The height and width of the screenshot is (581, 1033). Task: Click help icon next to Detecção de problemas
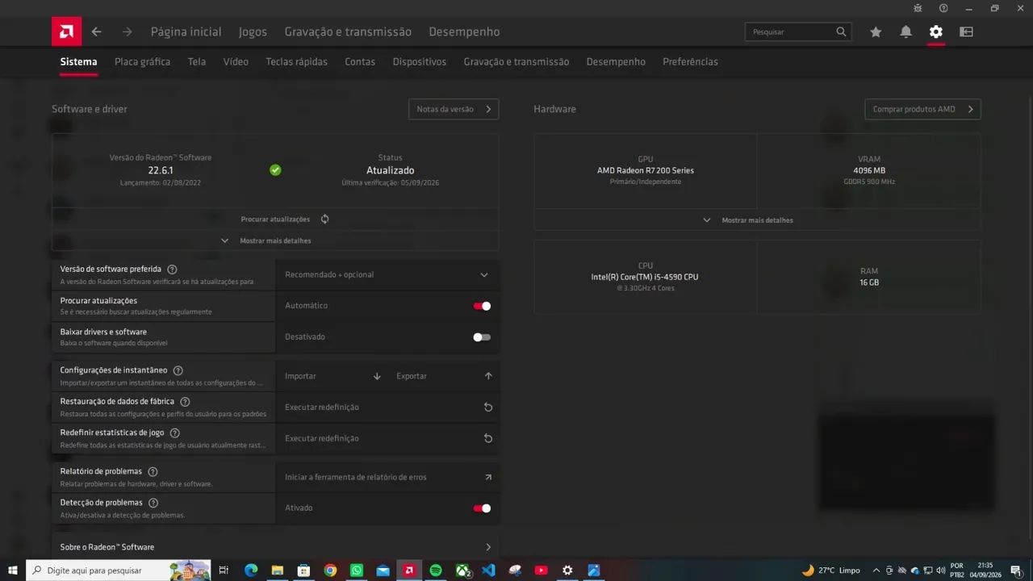tap(153, 503)
